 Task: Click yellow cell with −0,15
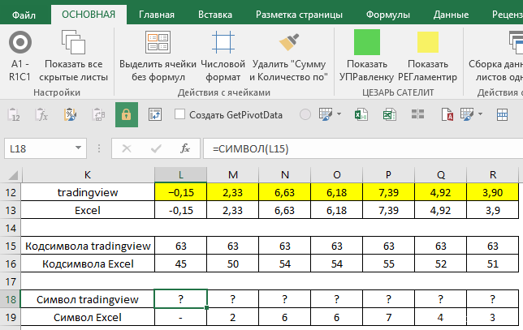click(x=181, y=192)
